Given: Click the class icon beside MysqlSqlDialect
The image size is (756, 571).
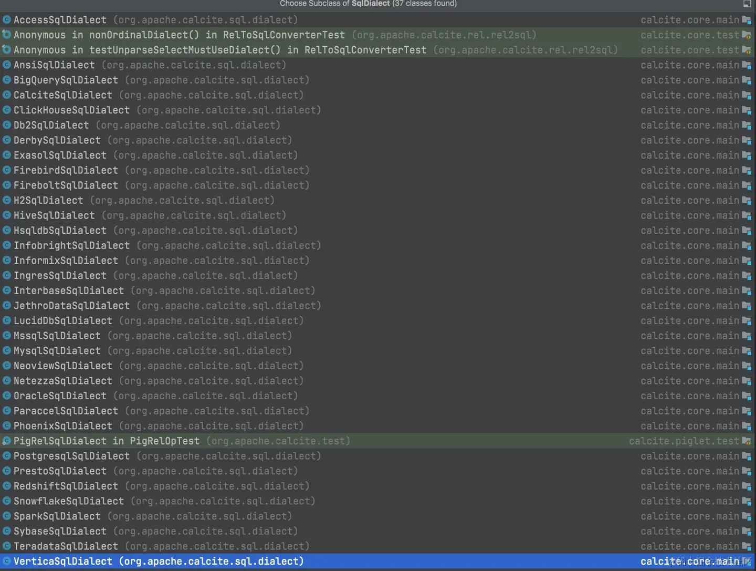Looking at the screenshot, I should [7, 351].
